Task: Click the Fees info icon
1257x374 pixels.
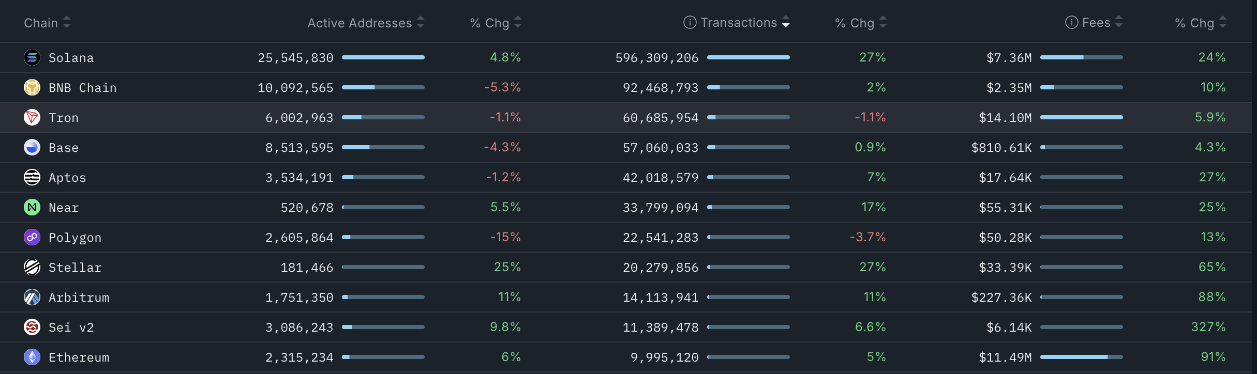Action: 1071,22
